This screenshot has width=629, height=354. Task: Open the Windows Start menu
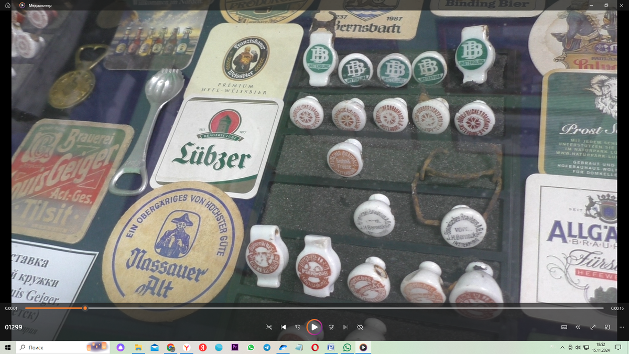coord(8,347)
